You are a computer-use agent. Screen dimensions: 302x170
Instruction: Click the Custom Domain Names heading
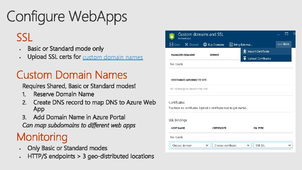[x=72, y=75]
